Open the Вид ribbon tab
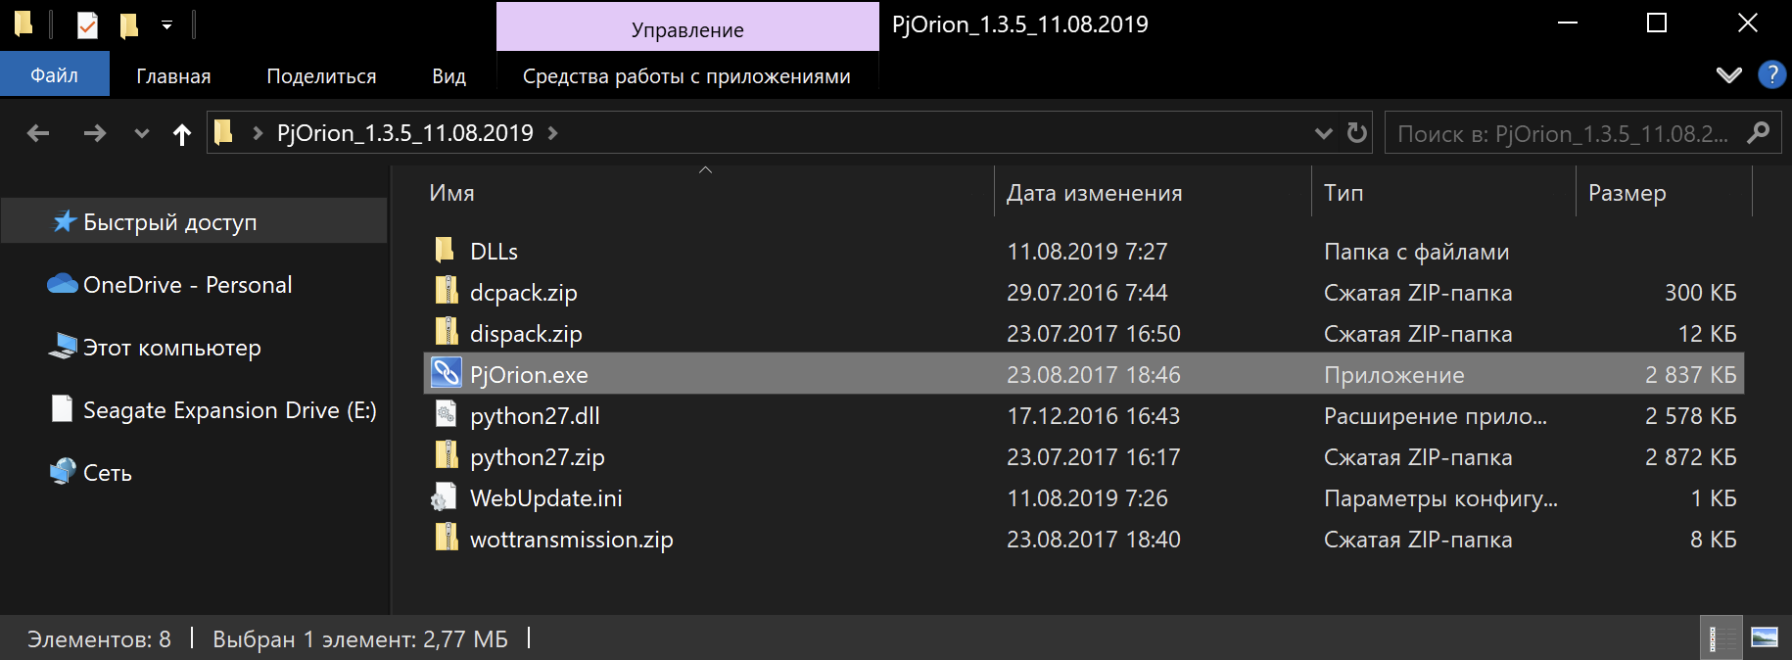 [x=448, y=76]
